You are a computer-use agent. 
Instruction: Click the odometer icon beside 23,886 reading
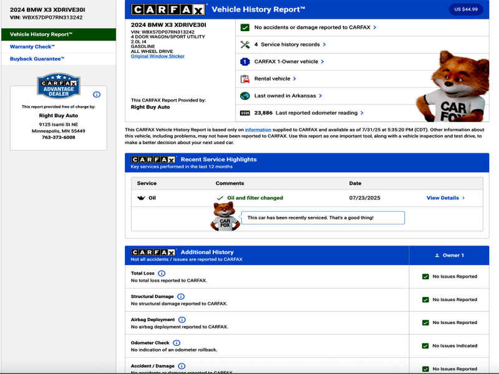245,113
